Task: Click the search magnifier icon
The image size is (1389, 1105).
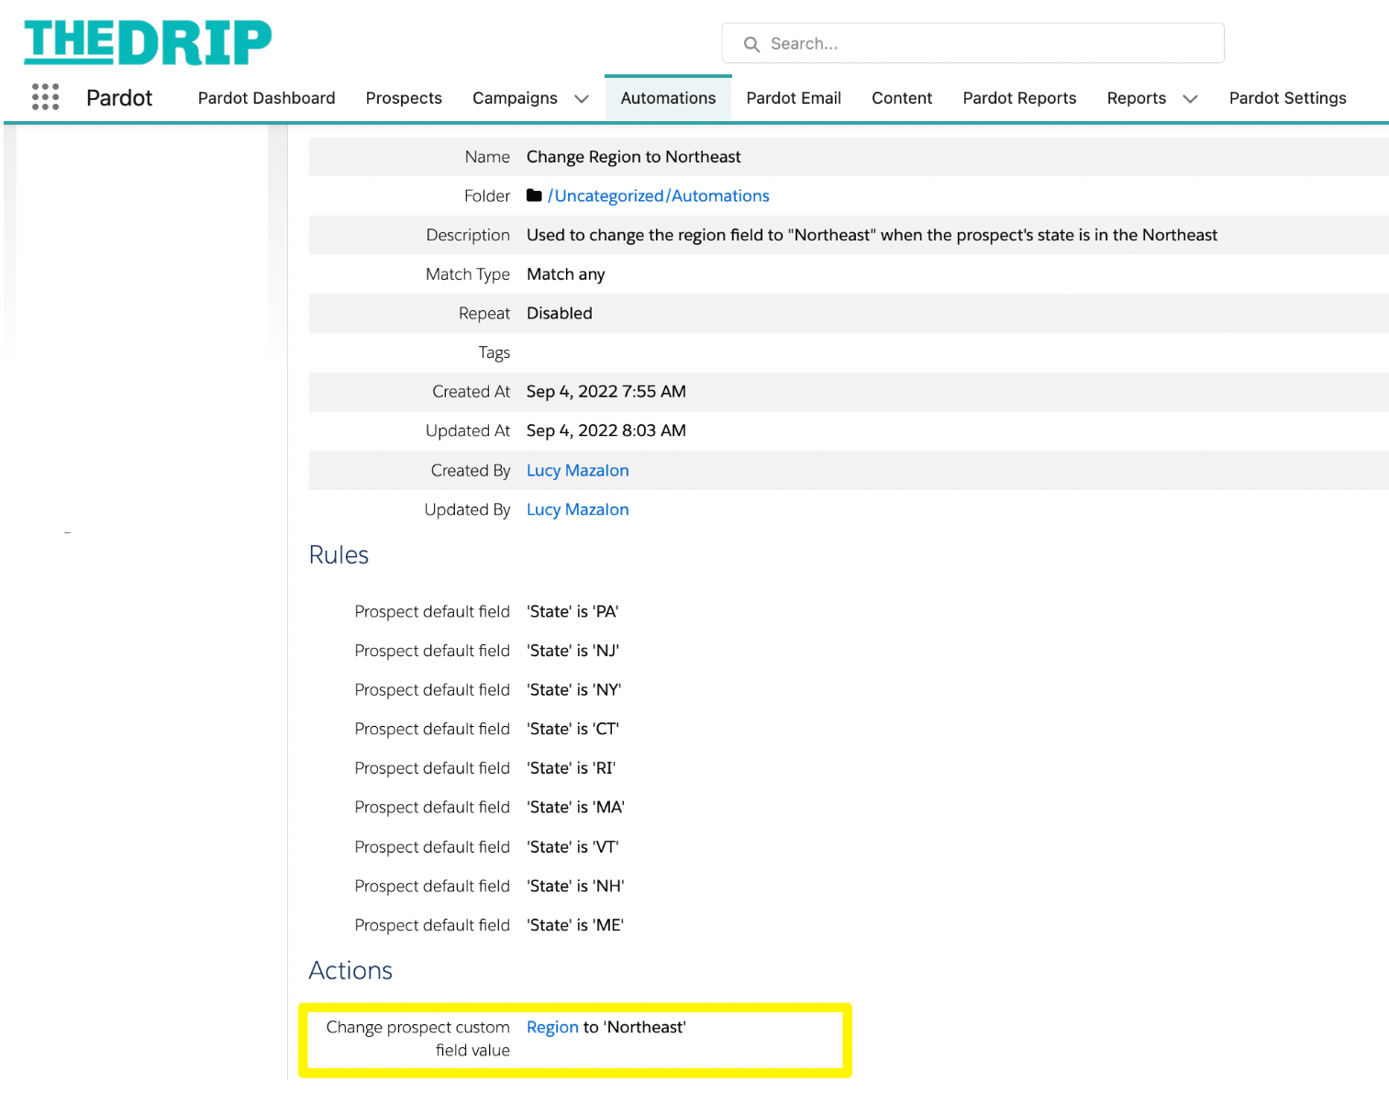Action: (751, 44)
